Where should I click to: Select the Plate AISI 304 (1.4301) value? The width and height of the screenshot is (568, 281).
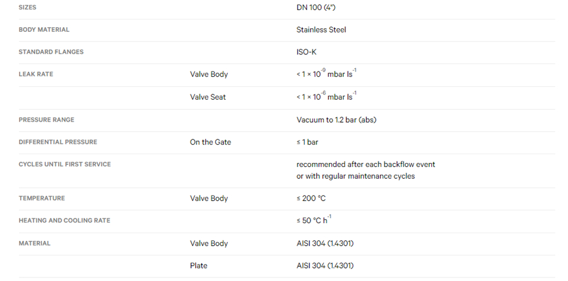pyautogui.click(x=325, y=266)
